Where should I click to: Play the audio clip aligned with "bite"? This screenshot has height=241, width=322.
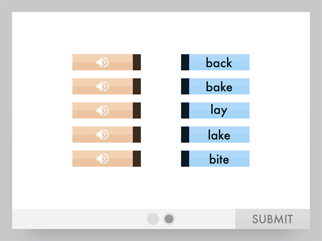pyautogui.click(x=103, y=159)
